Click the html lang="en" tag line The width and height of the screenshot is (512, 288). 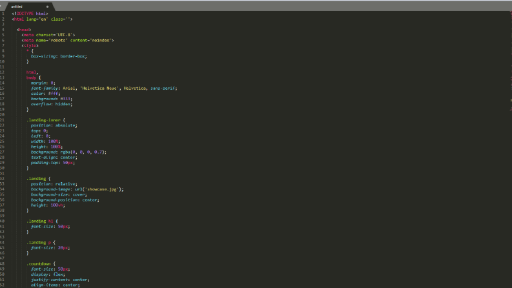[42, 19]
